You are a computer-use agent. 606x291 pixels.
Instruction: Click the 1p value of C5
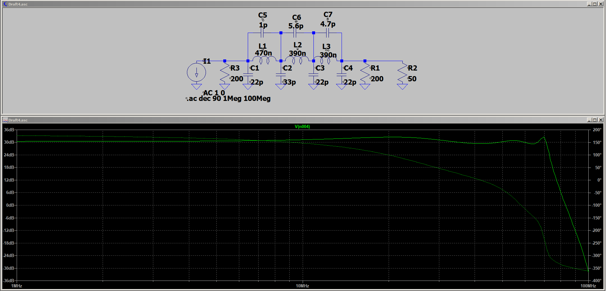[263, 25]
